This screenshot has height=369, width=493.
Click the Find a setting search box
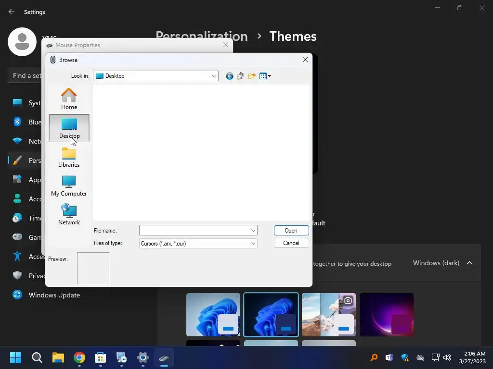tap(25, 75)
